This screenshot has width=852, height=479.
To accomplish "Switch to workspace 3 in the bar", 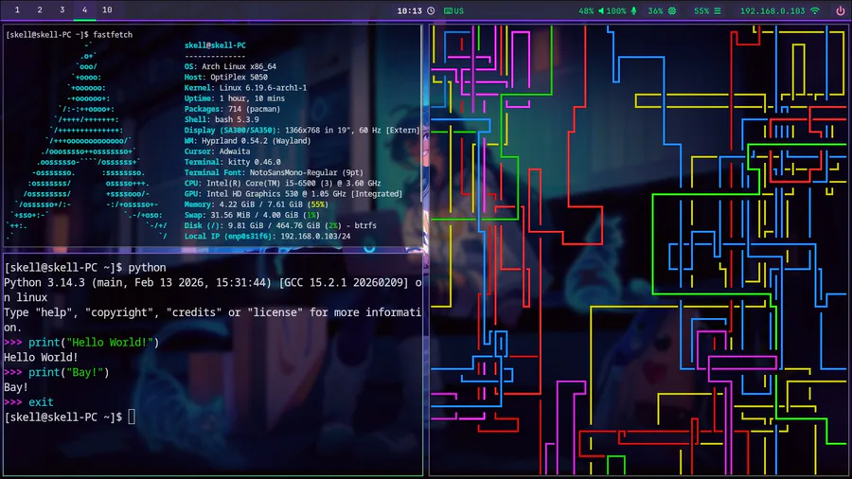I will (62, 9).
